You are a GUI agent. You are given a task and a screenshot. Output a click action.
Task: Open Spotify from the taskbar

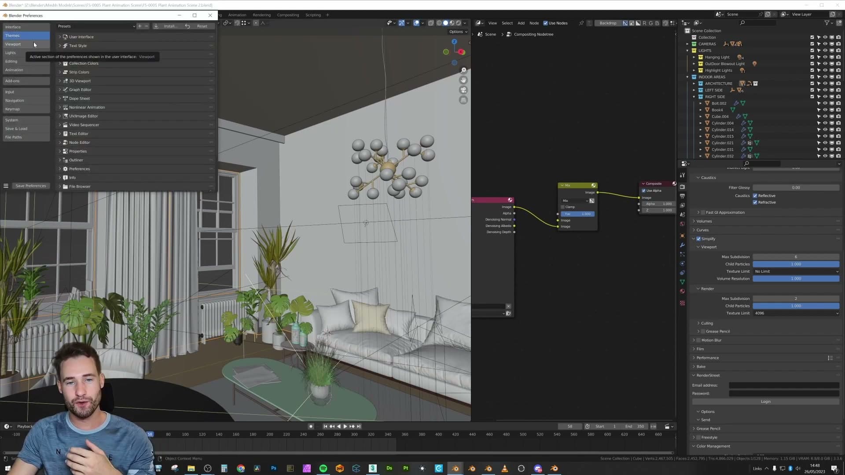(x=323, y=468)
